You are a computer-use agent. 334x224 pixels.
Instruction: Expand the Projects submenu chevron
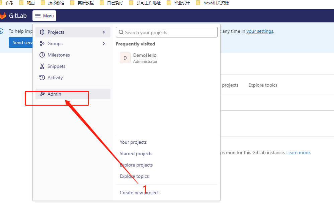(x=104, y=32)
